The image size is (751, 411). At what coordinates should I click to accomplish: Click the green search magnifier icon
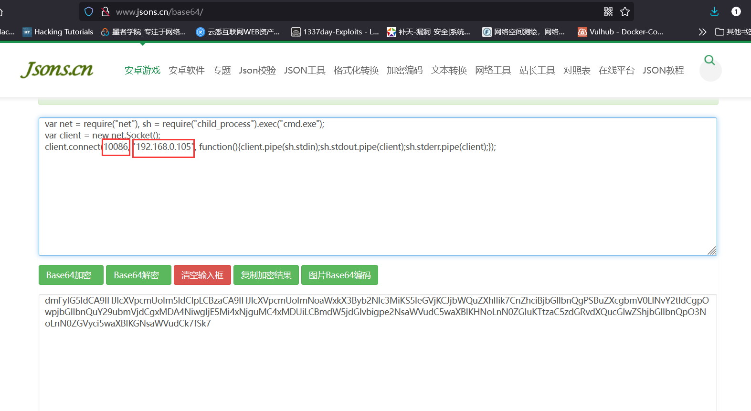710,60
